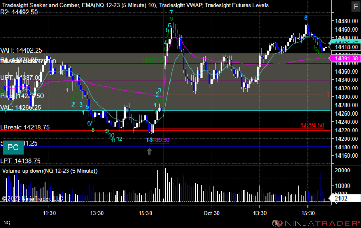This screenshot has height=228, width=361.
Task: Click the magenta 13 countdown label
Action: 149,140
